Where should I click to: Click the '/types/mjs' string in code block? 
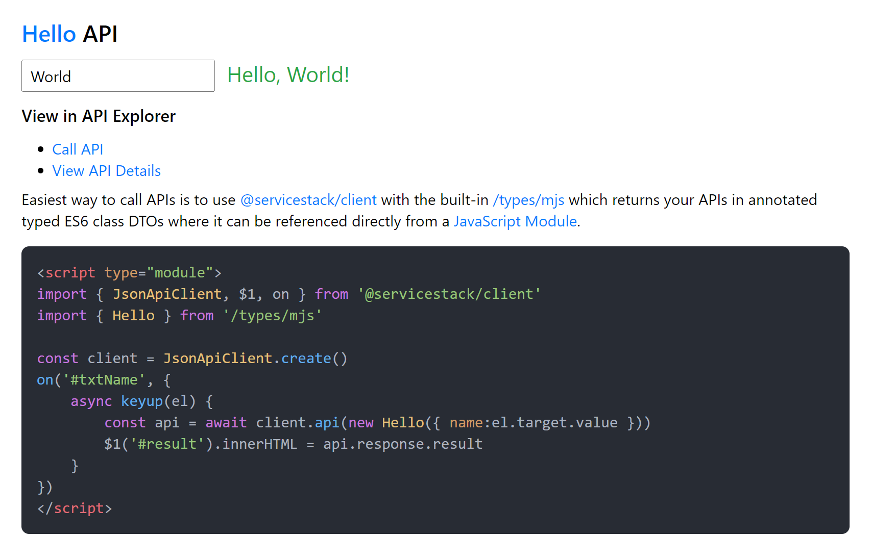[x=272, y=316]
